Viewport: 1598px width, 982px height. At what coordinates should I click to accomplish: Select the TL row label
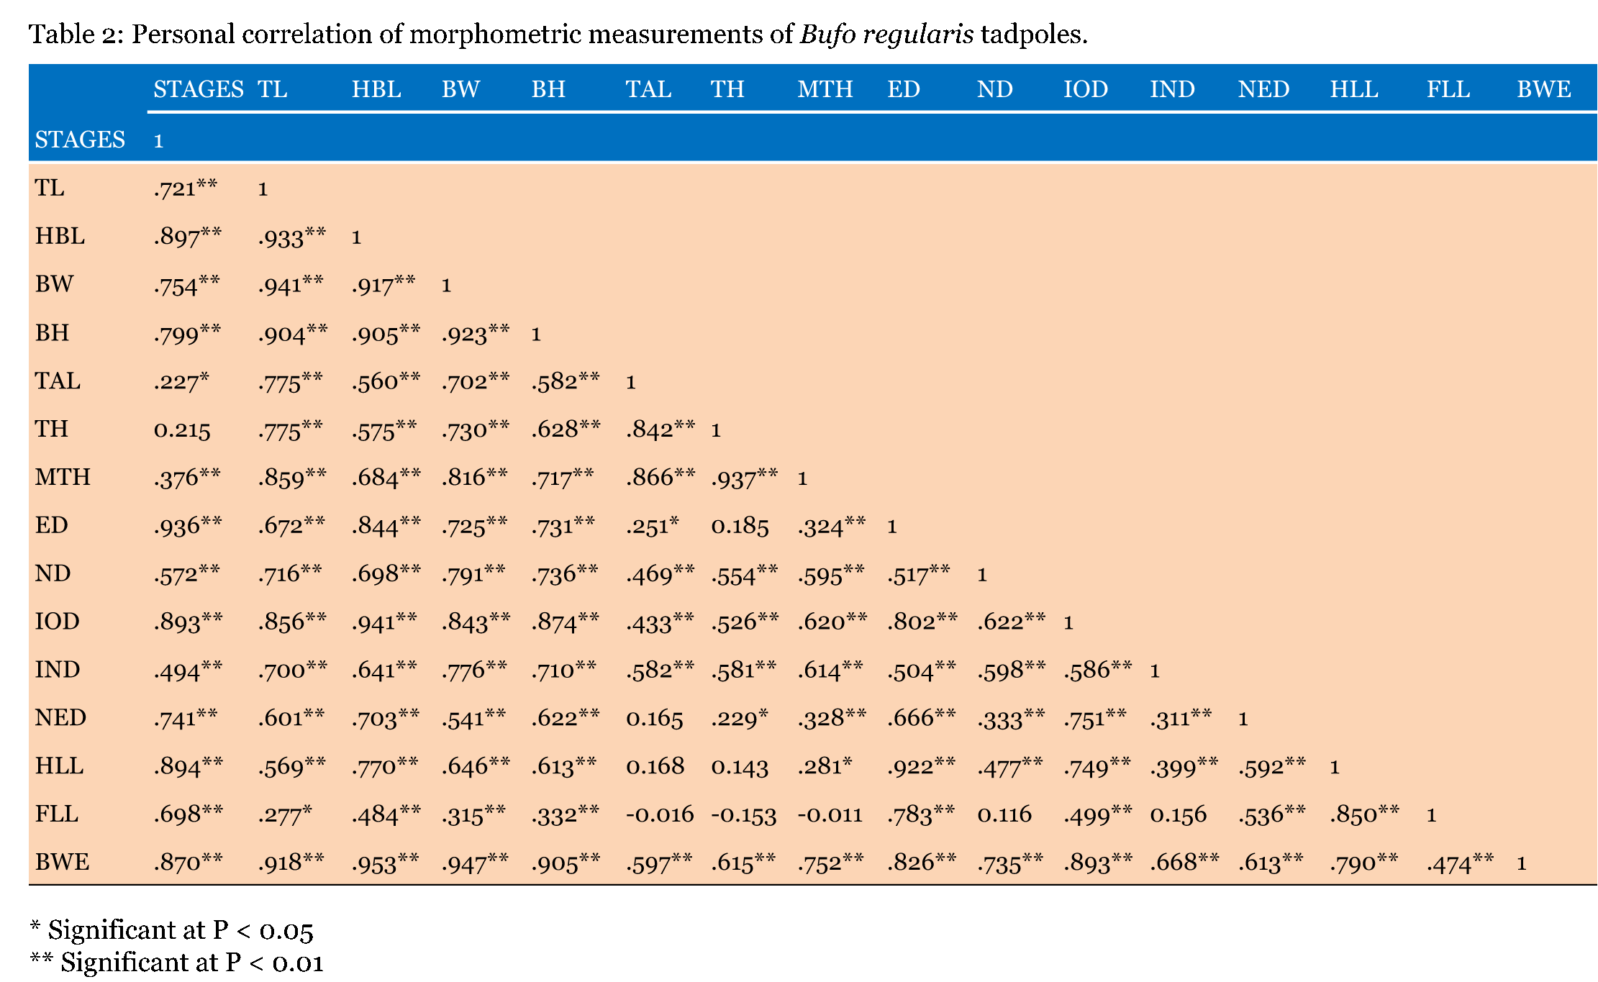pyautogui.click(x=50, y=188)
